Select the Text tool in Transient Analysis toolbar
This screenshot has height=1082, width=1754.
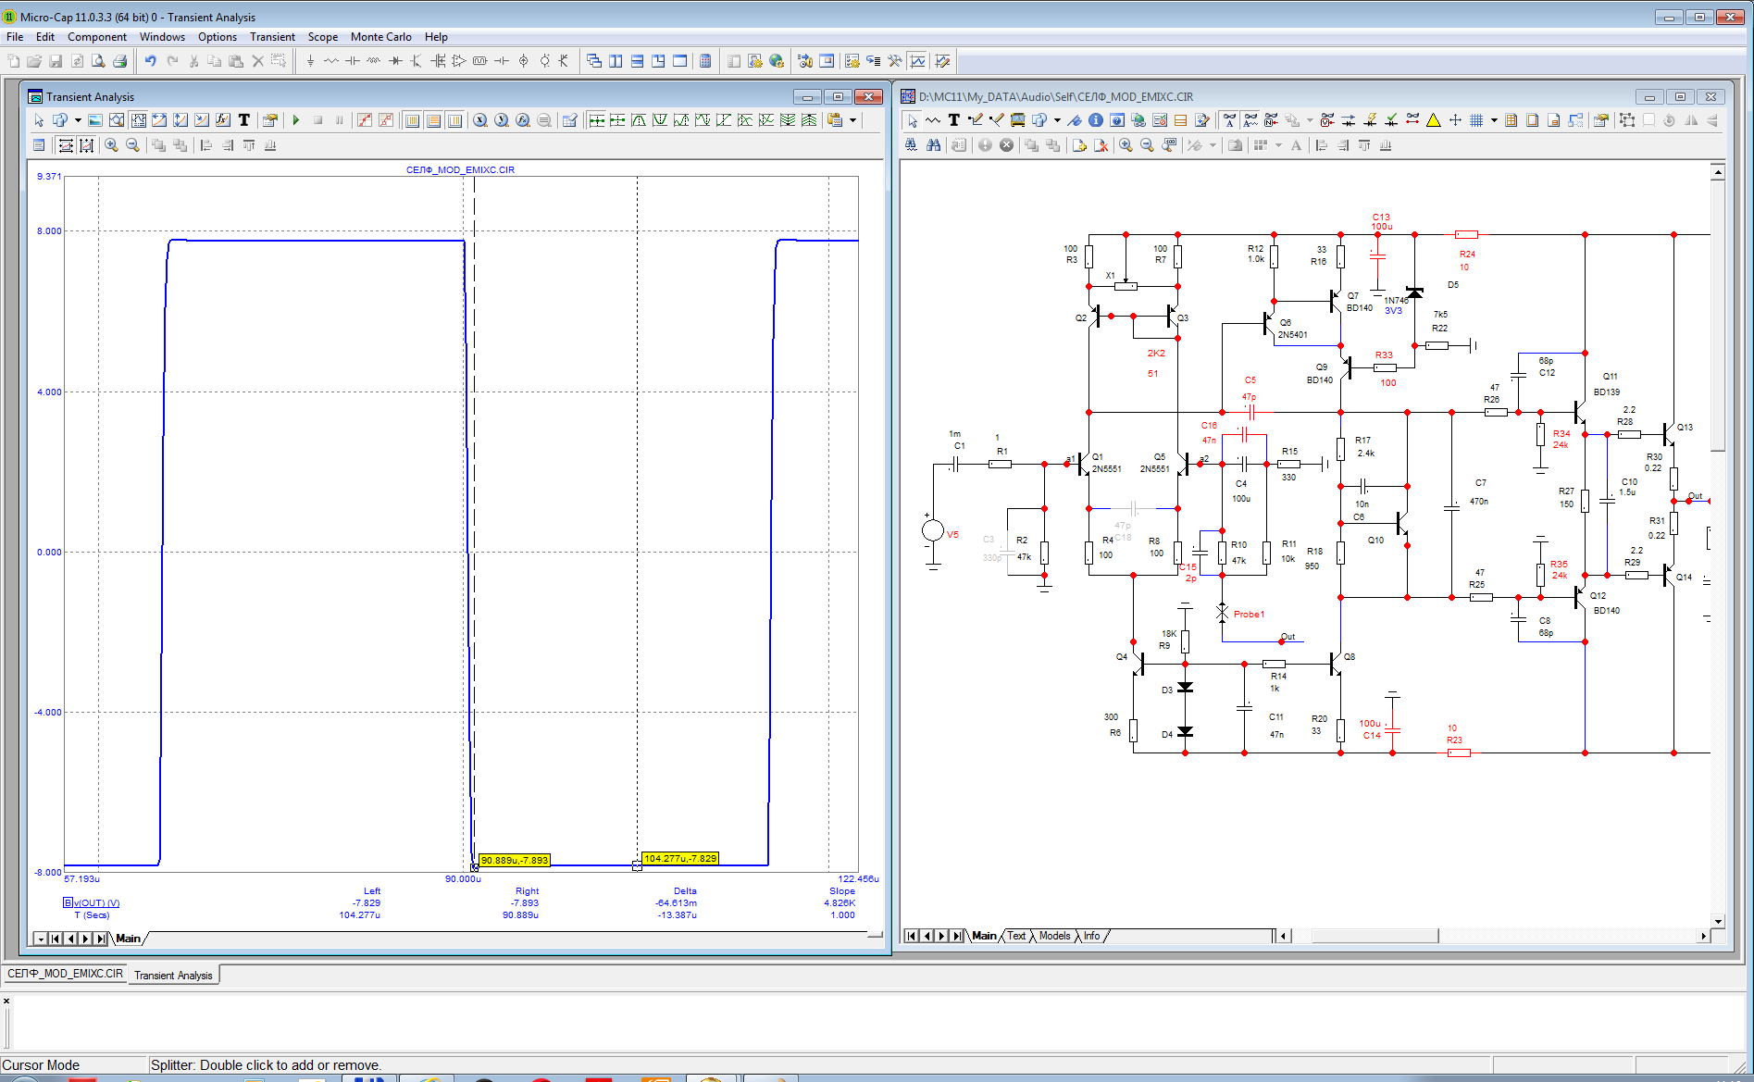tap(244, 120)
